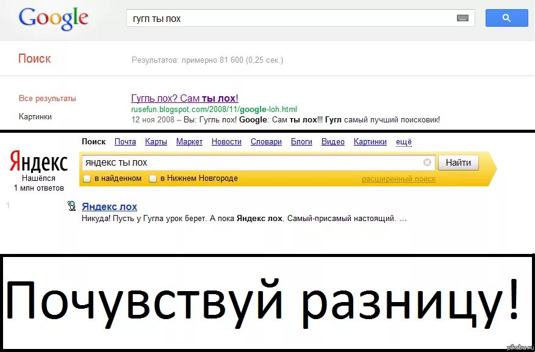The image size is (535, 352).
Task: Click the Google logo
Action: click(54, 19)
